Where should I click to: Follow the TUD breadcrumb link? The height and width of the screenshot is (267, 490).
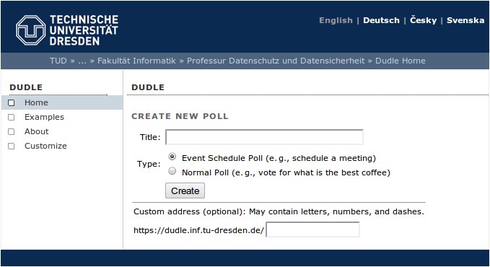click(58, 61)
